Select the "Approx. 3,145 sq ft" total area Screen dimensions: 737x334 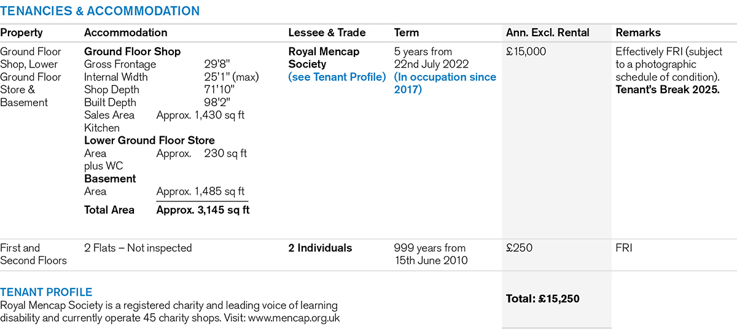coord(203,210)
